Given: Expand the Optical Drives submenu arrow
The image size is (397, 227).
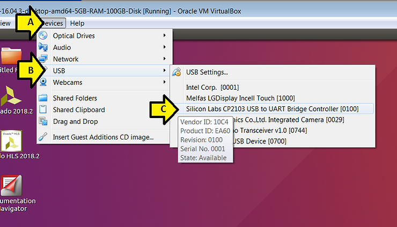Looking at the screenshot, I should coord(164,36).
